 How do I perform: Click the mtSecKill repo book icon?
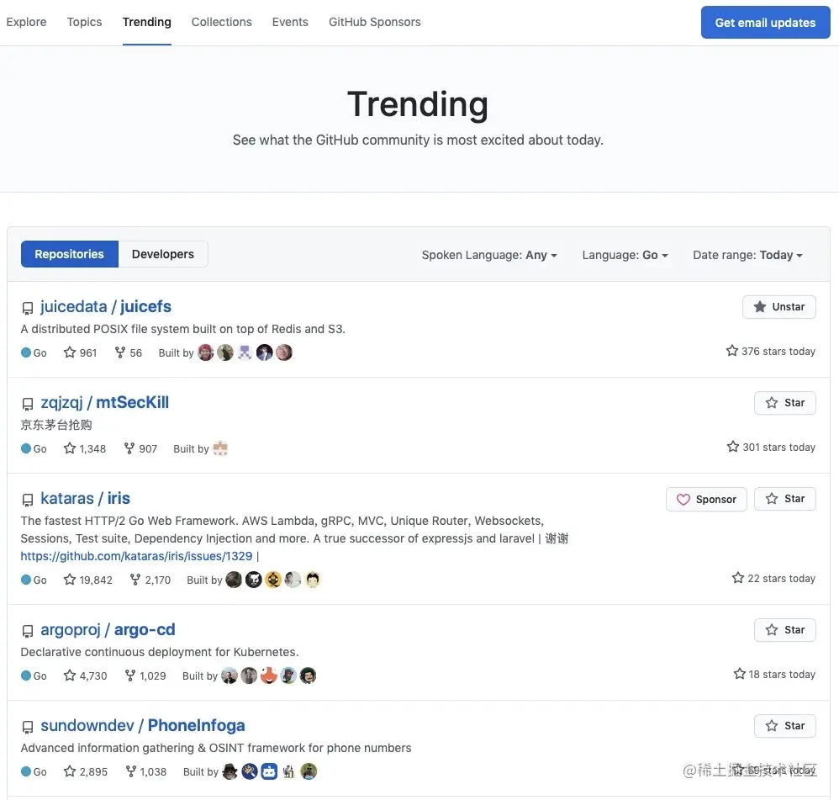(x=27, y=404)
